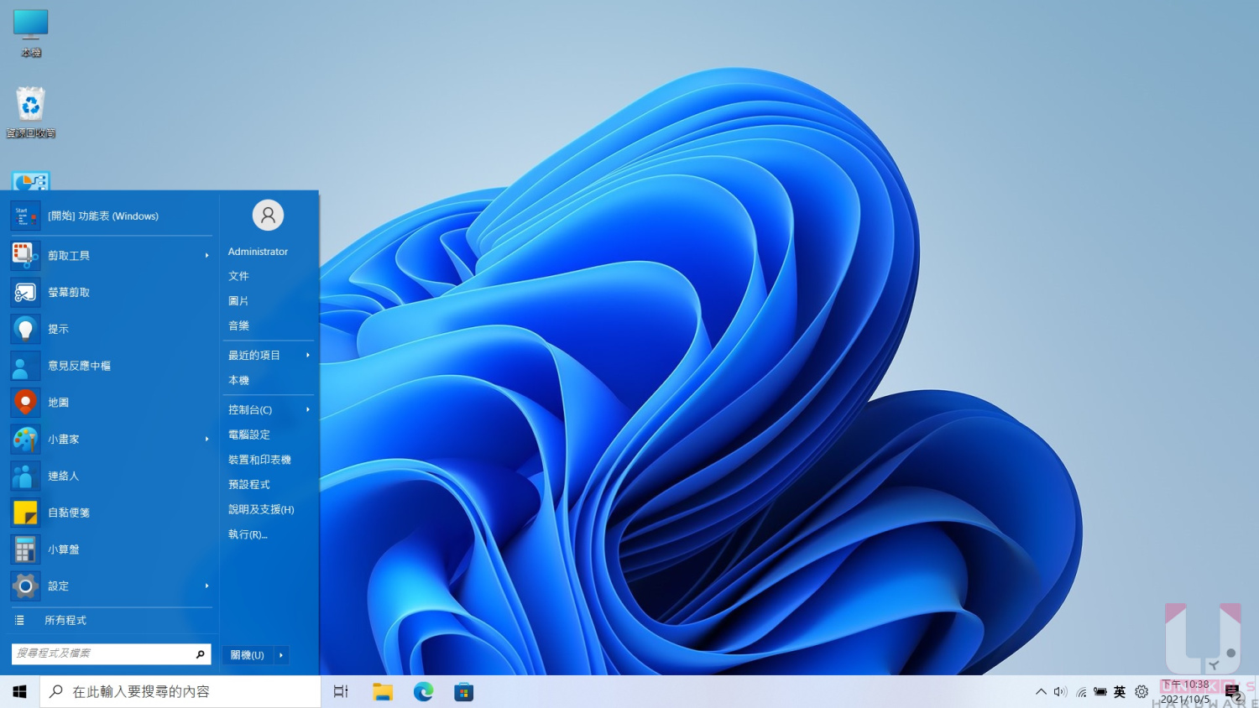Click the search magnifier in start menu
Viewport: 1259px width, 708px height.
(201, 654)
